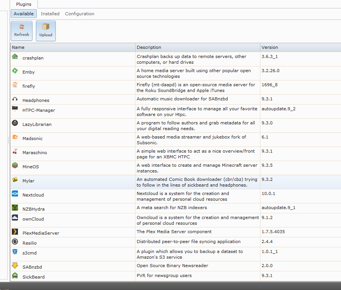
Task: Open the Installed tab
Action: [x=50, y=14]
